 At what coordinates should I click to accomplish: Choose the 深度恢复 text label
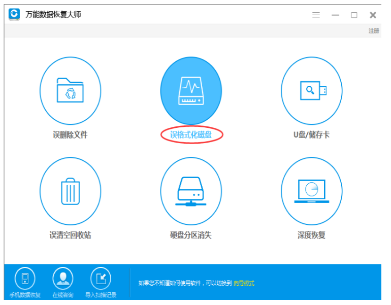coord(312,235)
